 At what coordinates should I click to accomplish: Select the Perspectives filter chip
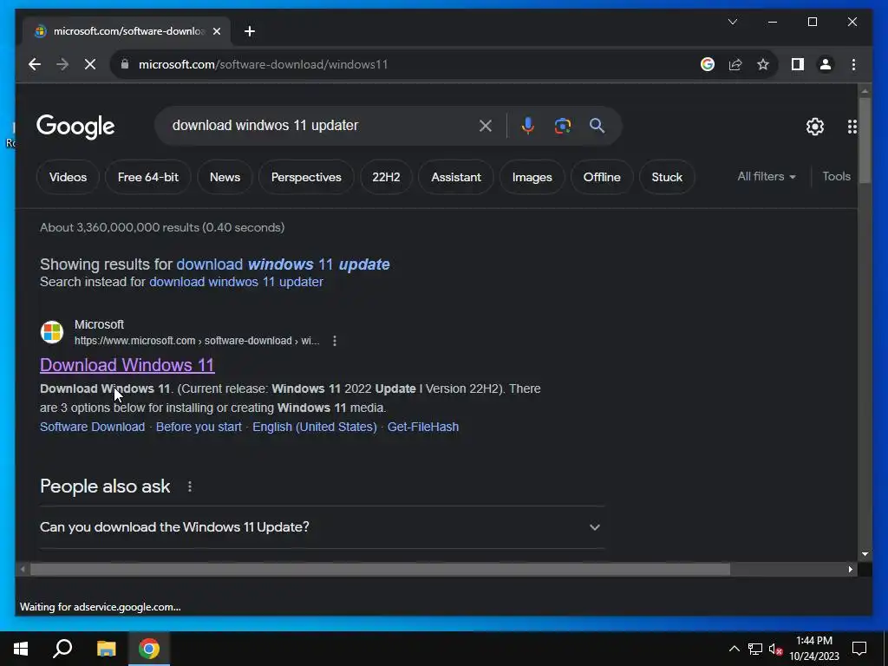[x=306, y=177]
